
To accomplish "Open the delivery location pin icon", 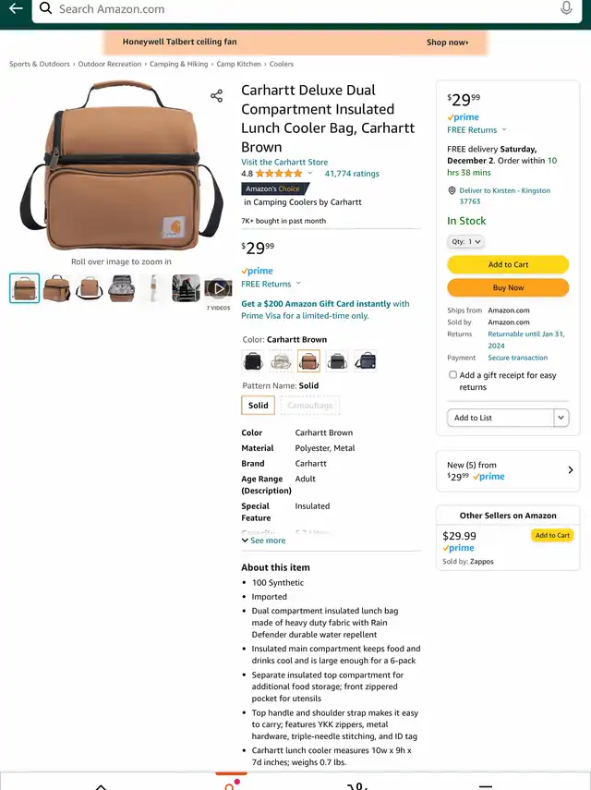I will tap(452, 190).
